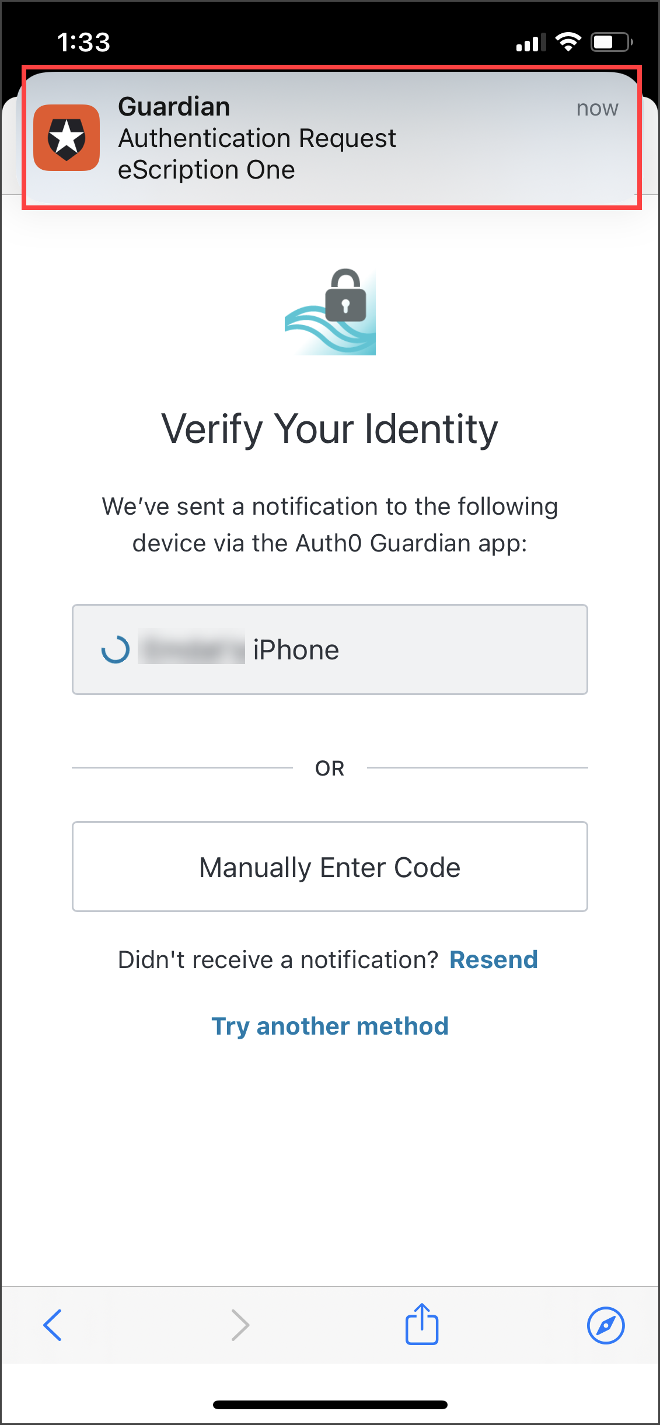The image size is (660, 1425).
Task: Tap the OR divider label
Action: click(330, 768)
